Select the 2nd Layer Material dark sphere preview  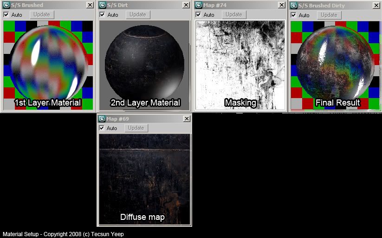coord(144,65)
